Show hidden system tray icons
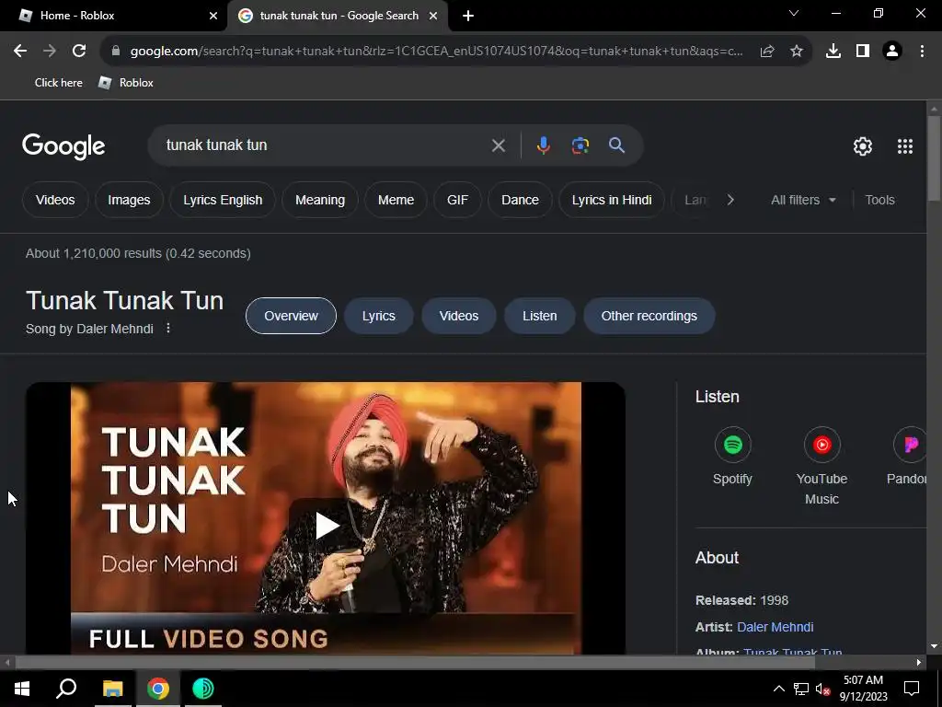Viewport: 942px width, 707px height. 778,689
